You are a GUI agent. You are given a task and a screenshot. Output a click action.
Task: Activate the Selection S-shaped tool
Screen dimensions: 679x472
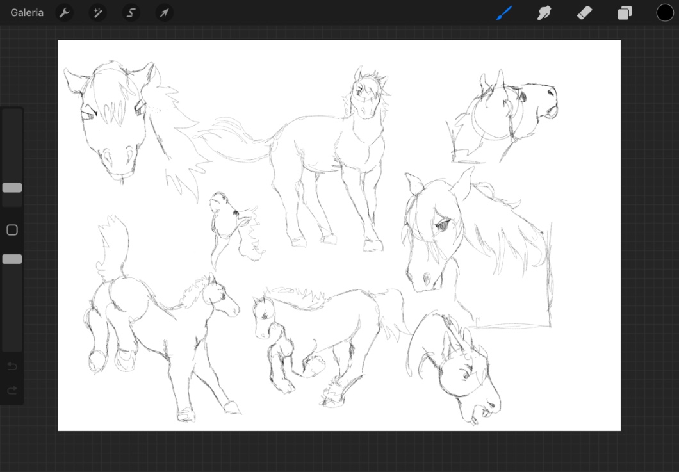click(131, 13)
